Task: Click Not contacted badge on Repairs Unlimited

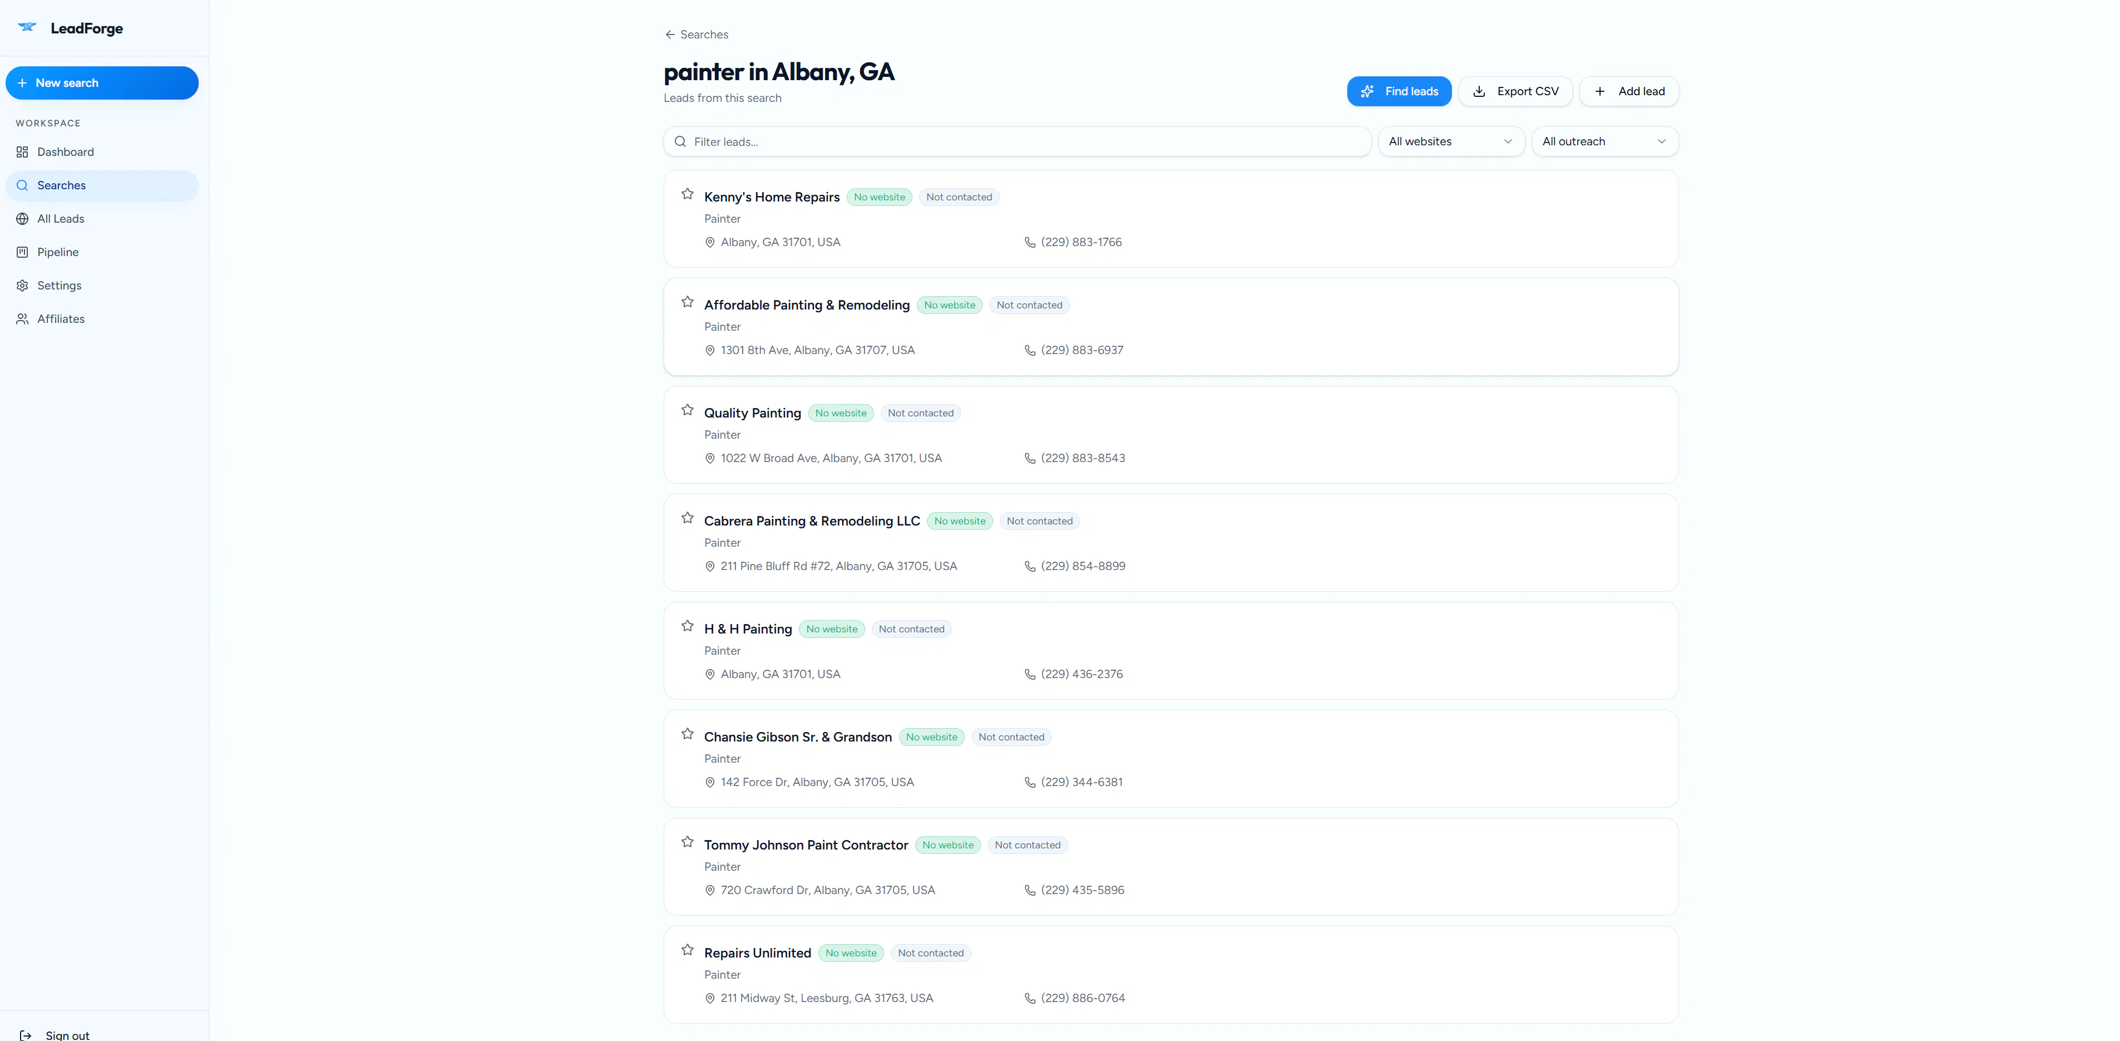Action: pos(930,953)
